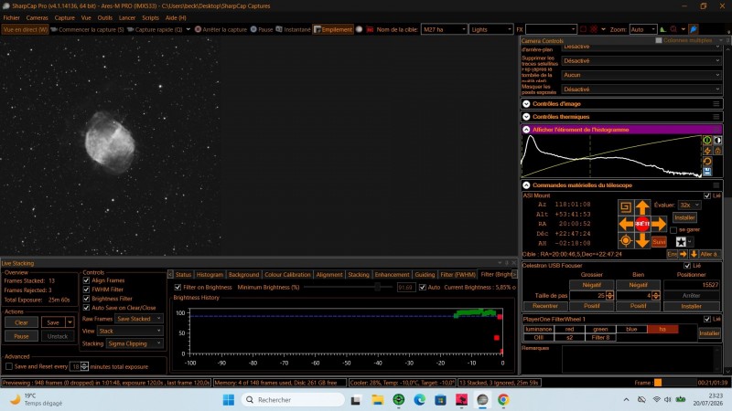Open Google Chrome from the taskbar
732x411 pixels.
coord(503,400)
